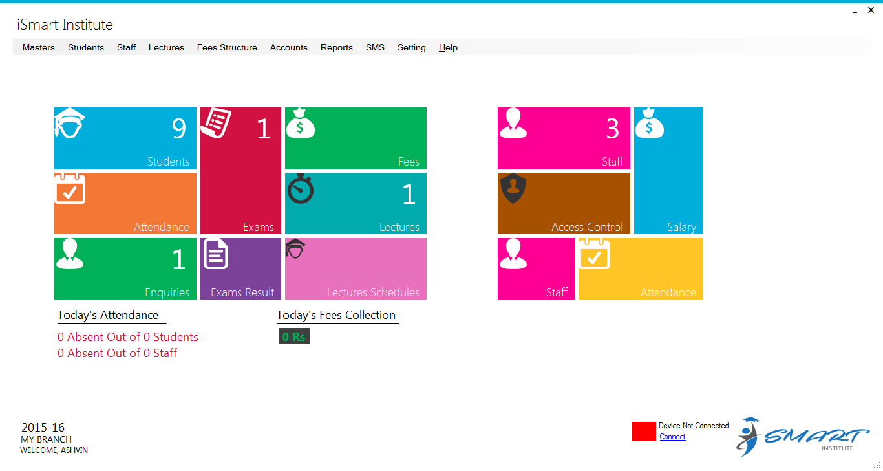The width and height of the screenshot is (883, 471).
Task: Open the blue Salary tile
Action: click(x=668, y=171)
